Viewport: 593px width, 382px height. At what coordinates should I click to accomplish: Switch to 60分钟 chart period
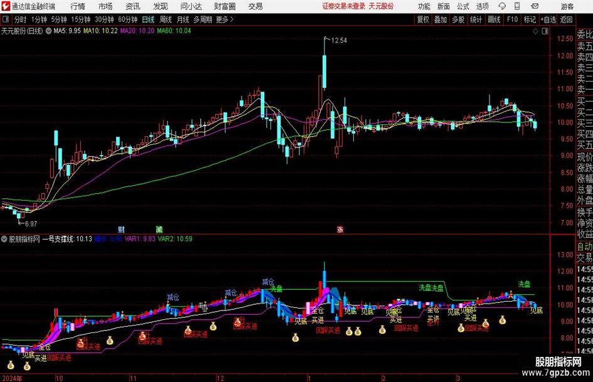point(128,19)
